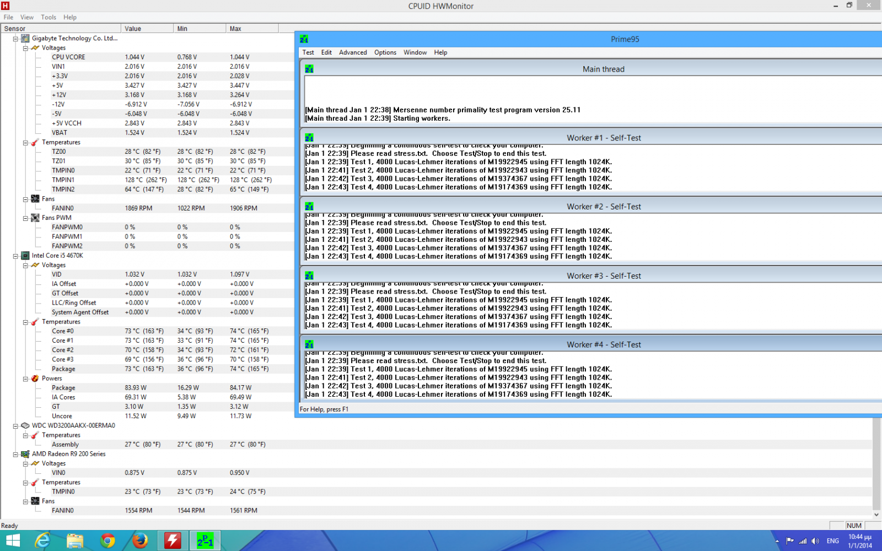Click the Prime95 title bar icon

(x=304, y=39)
